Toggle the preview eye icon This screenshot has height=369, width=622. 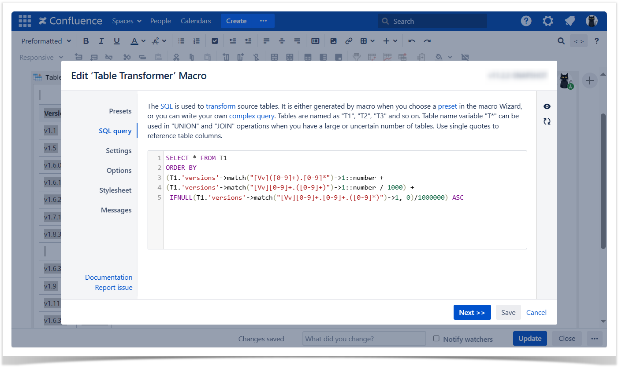click(547, 106)
